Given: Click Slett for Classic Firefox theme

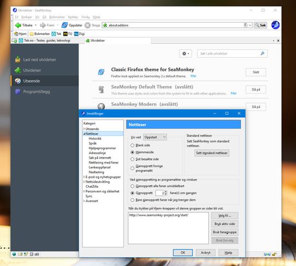Looking at the screenshot, I should coord(256,72).
